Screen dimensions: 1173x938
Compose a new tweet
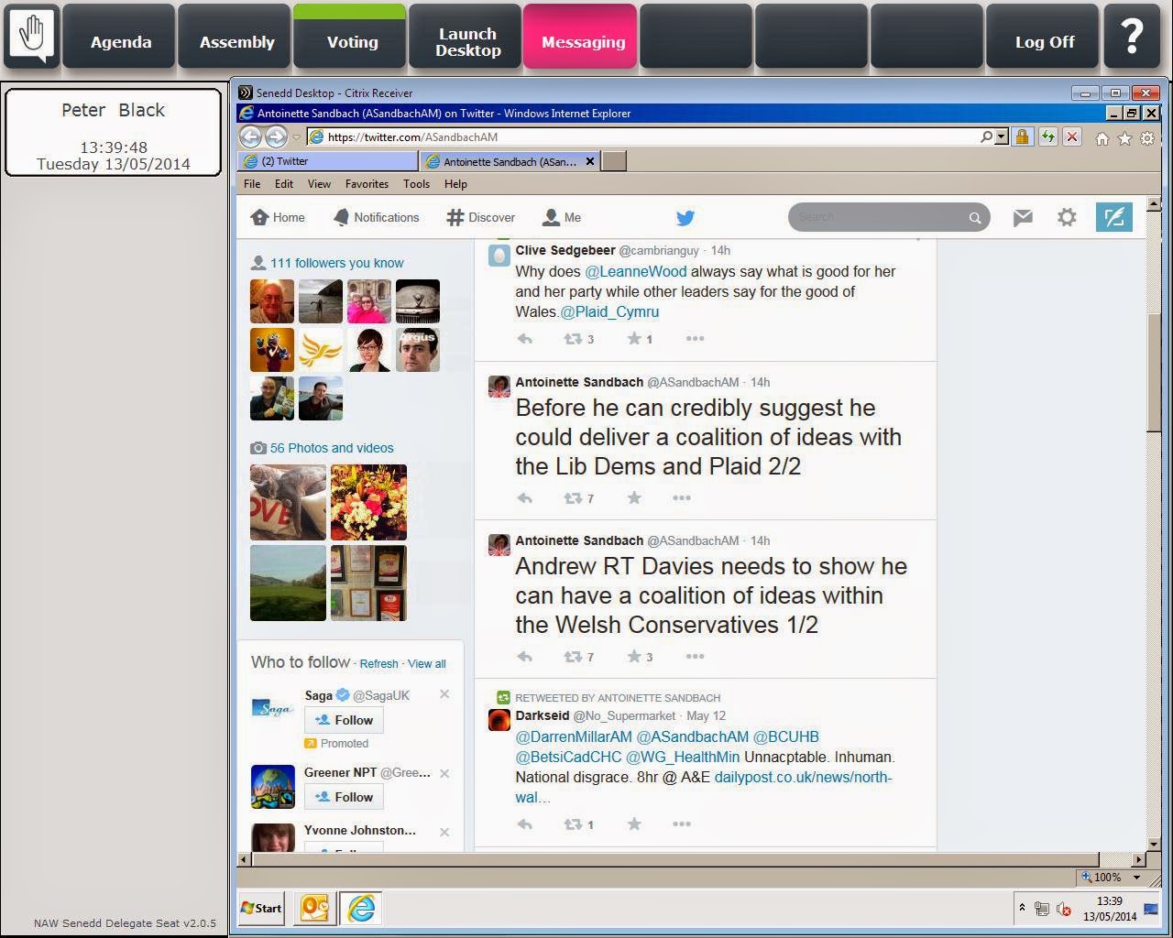pyautogui.click(x=1114, y=217)
